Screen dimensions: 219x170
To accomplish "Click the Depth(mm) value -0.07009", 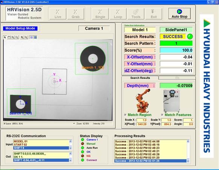I will [x=176, y=86].
